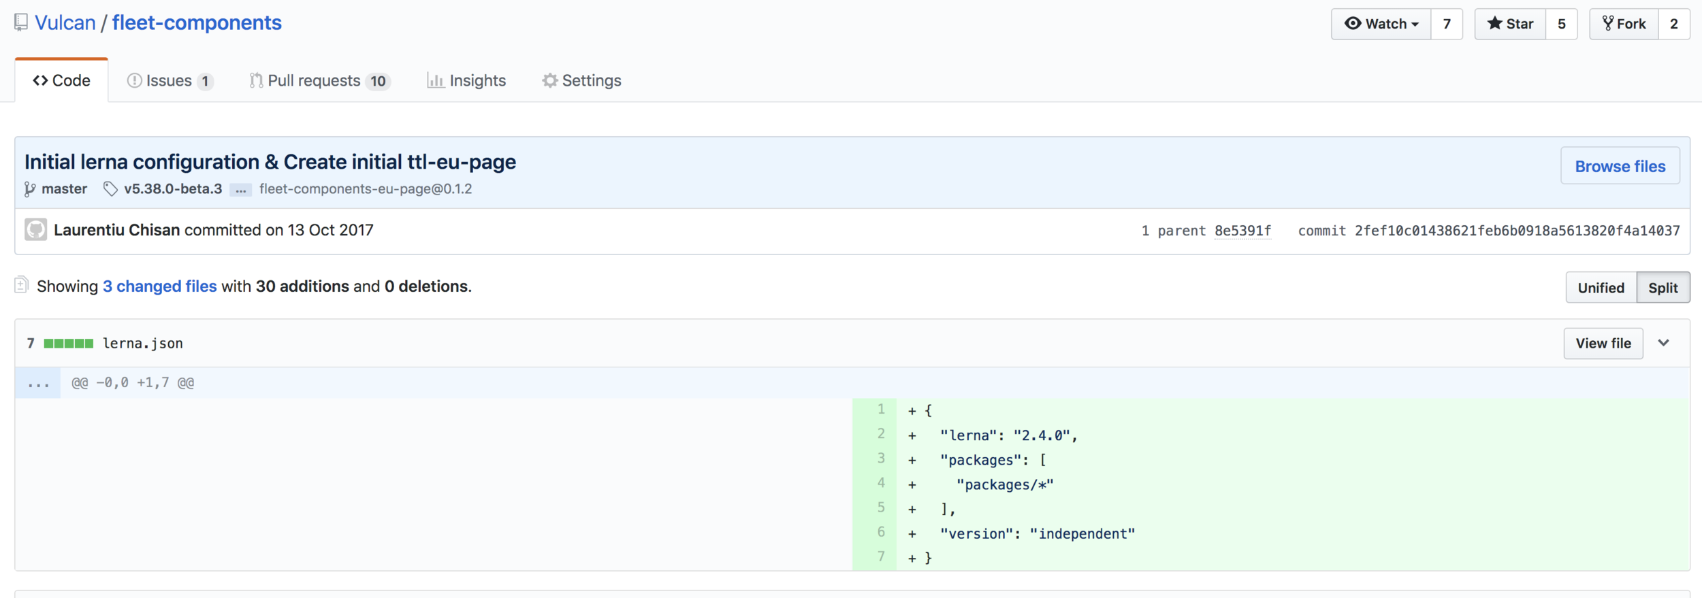Click the Laurentiu Chisan author name
This screenshot has width=1702, height=598.
[116, 230]
